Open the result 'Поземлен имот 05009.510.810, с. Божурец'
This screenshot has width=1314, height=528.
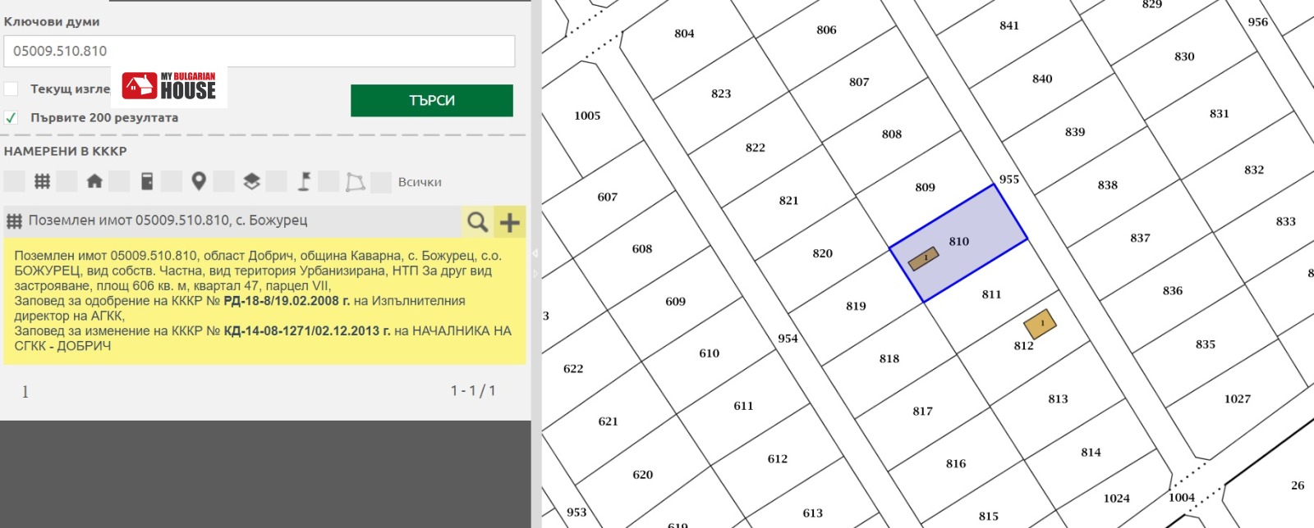[168, 221]
